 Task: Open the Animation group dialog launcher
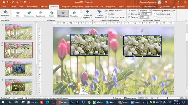(92, 20)
